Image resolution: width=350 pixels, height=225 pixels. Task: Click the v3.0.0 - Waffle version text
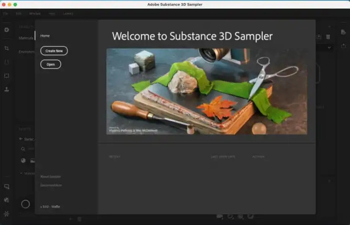click(50, 207)
